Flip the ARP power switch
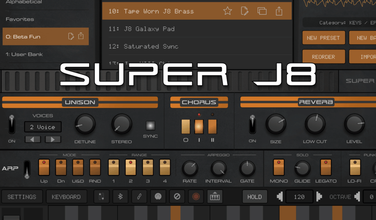The image size is (376, 220). coord(27,170)
